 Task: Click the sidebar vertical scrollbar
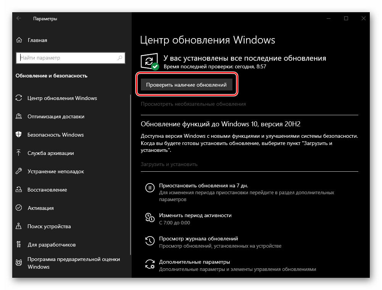pyautogui.click(x=131, y=172)
